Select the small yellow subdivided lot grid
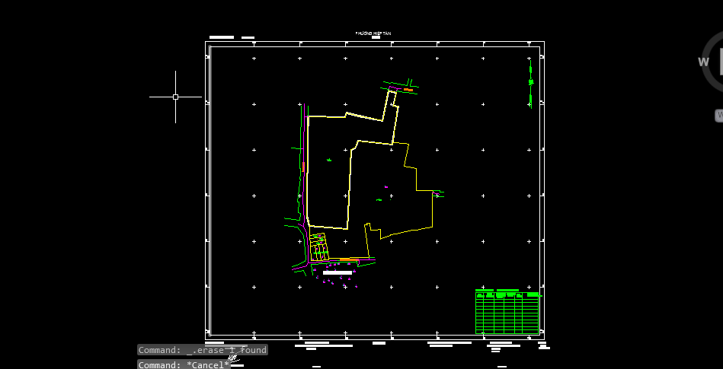723x369 pixels. coord(319,247)
